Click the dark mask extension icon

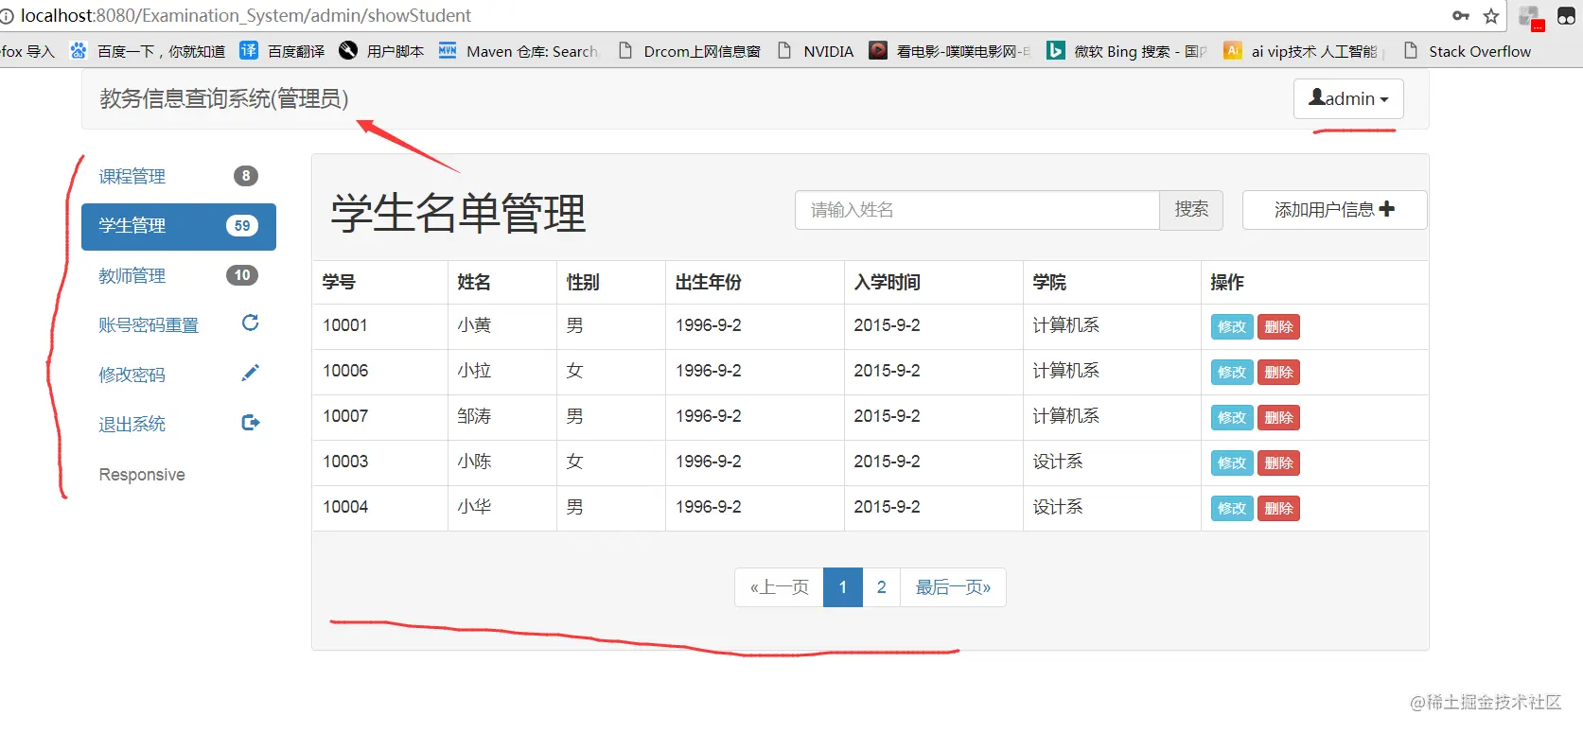click(x=1566, y=16)
